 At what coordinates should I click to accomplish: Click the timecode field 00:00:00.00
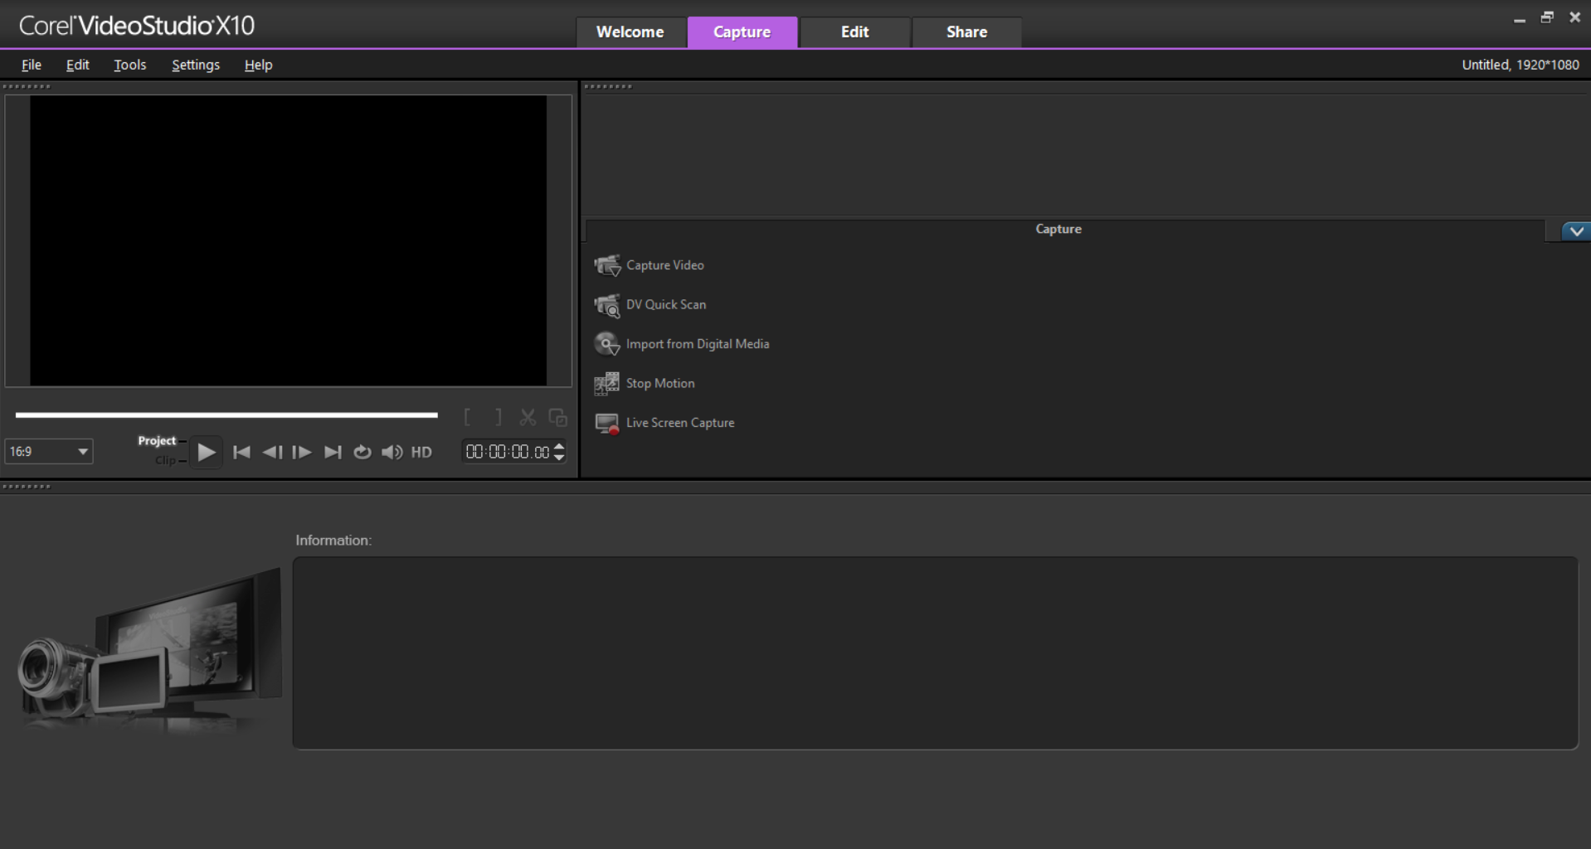(507, 452)
